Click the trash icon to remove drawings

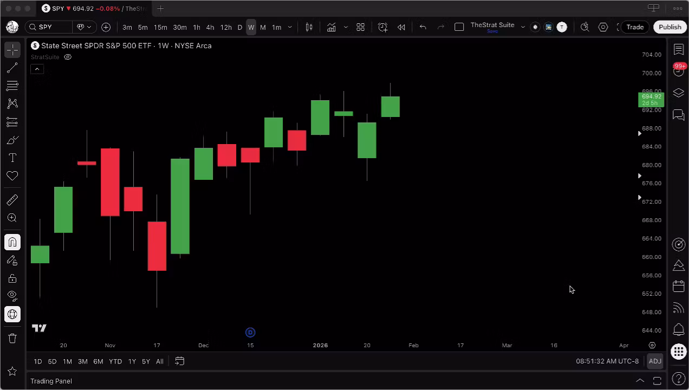(12, 339)
